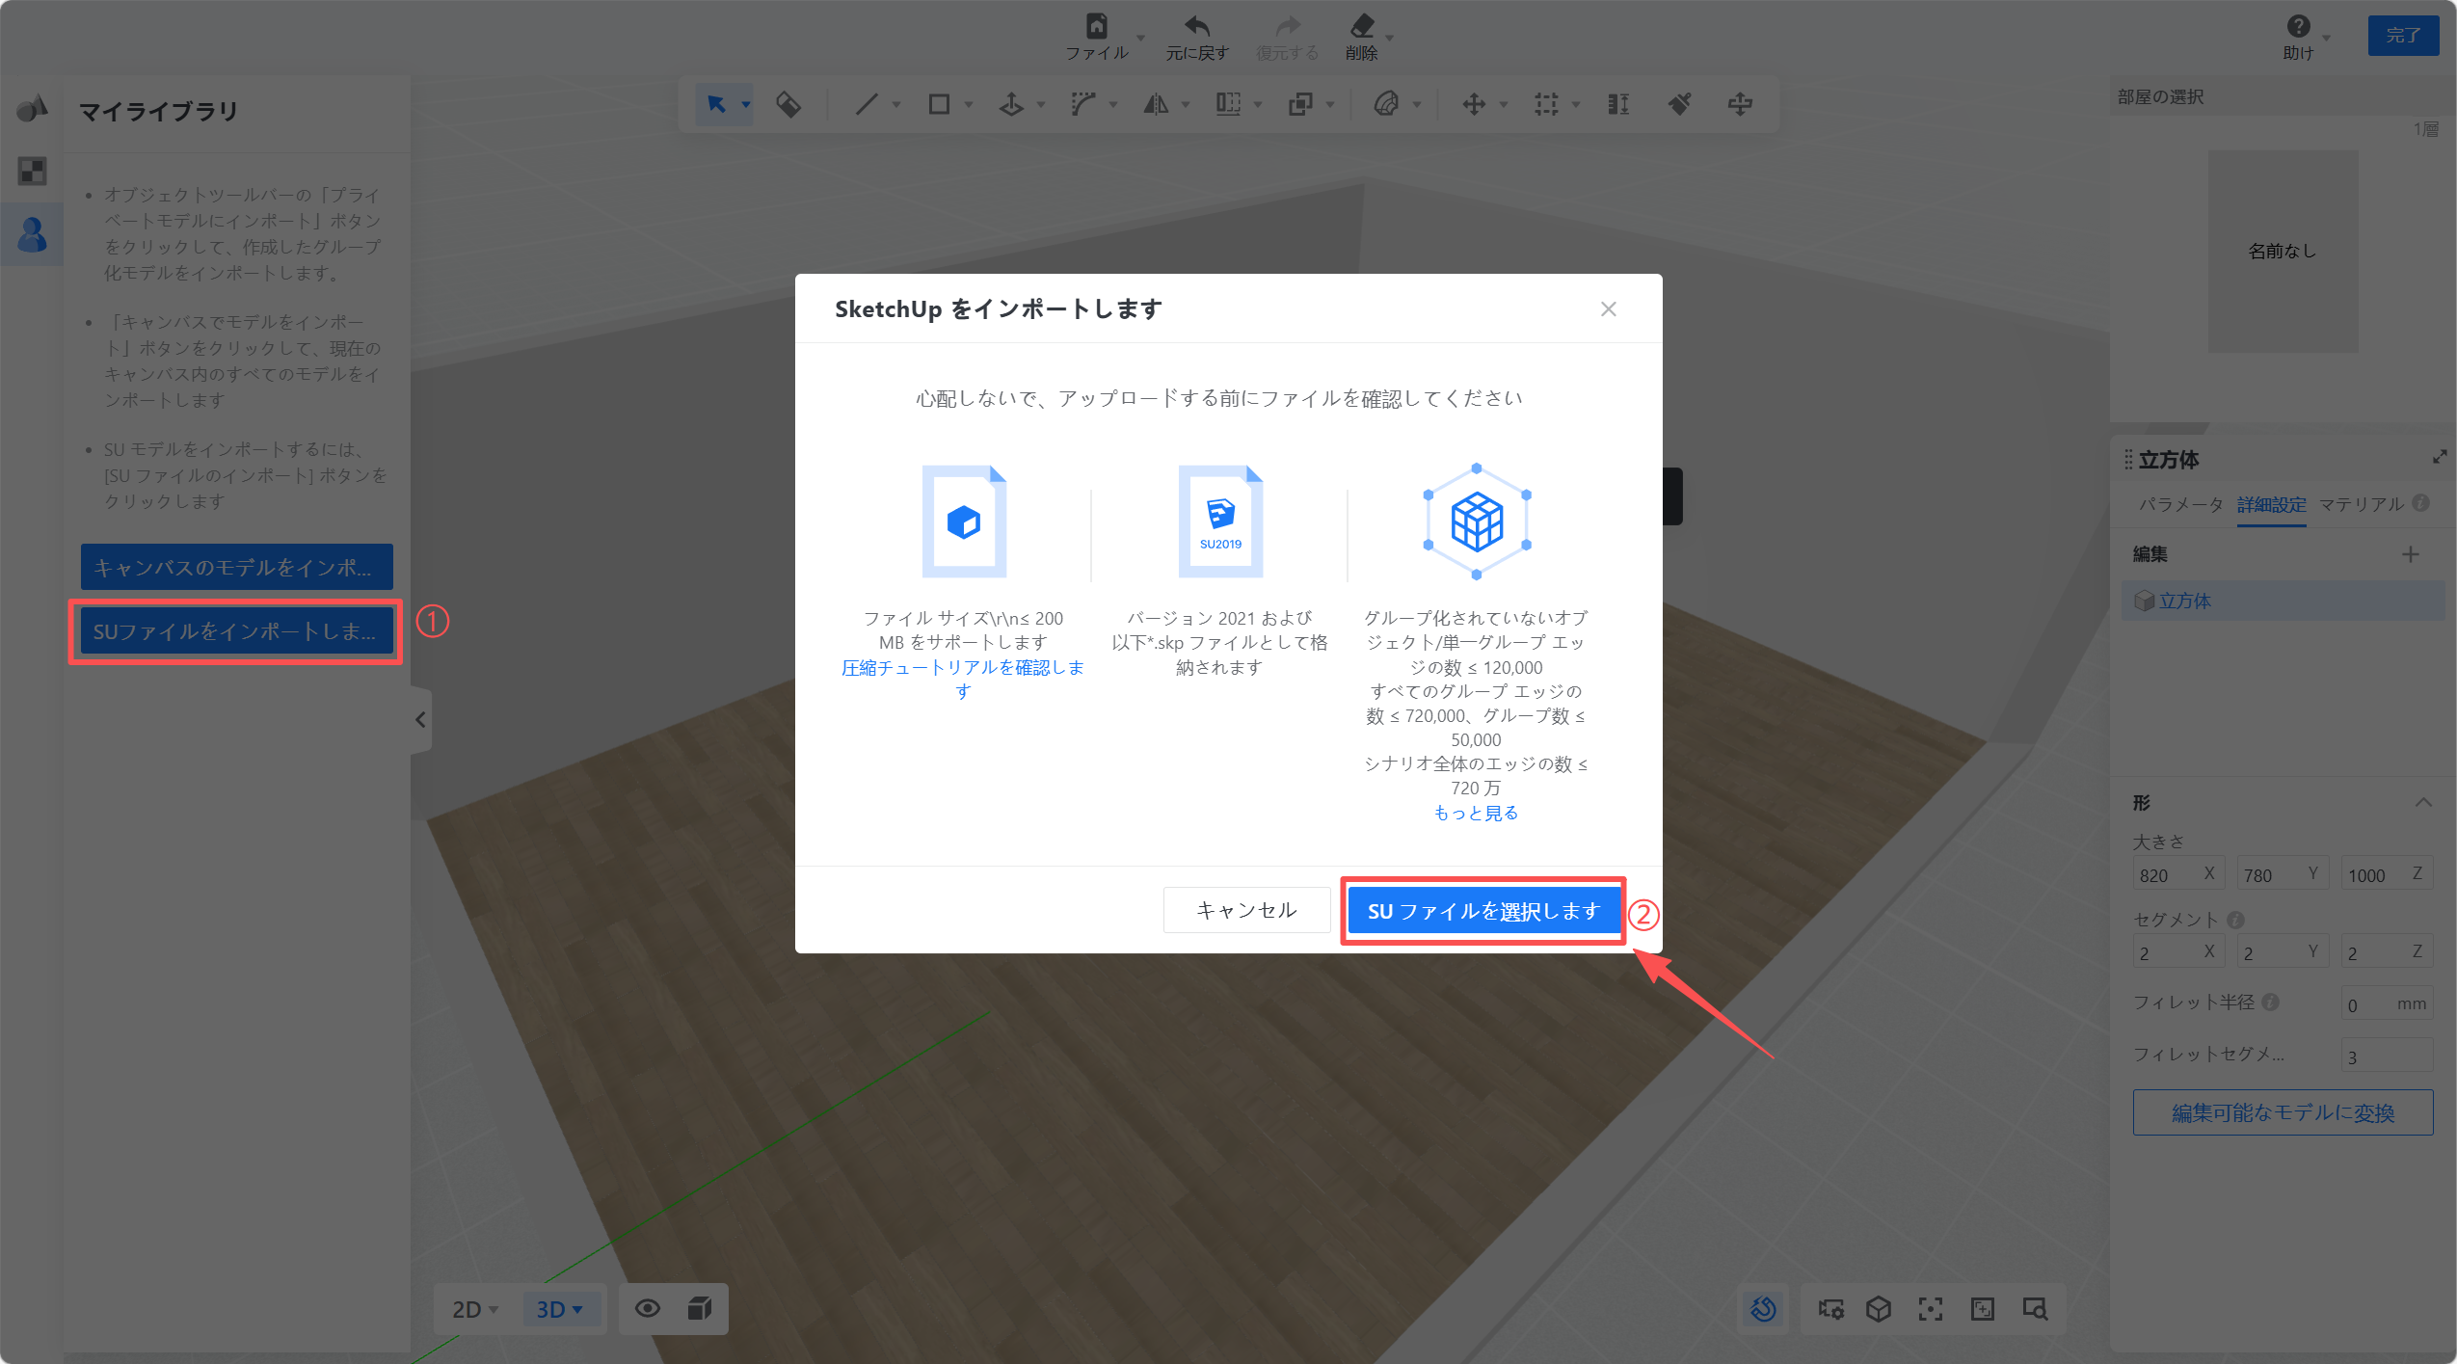Toggle the solid cube display mode
Screen dimensions: 2457x1364
(700, 1308)
